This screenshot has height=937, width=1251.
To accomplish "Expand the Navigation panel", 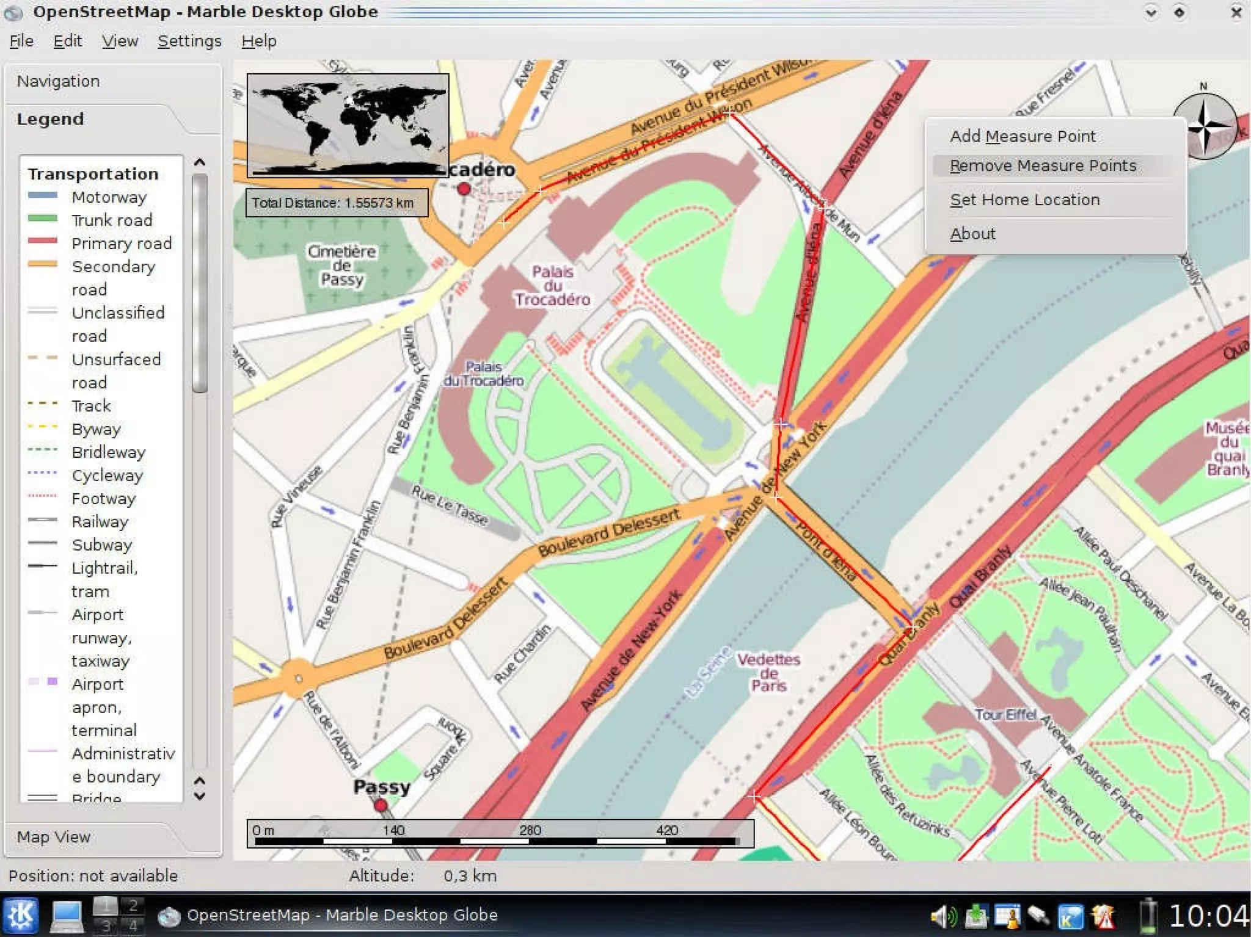I will pos(58,81).
